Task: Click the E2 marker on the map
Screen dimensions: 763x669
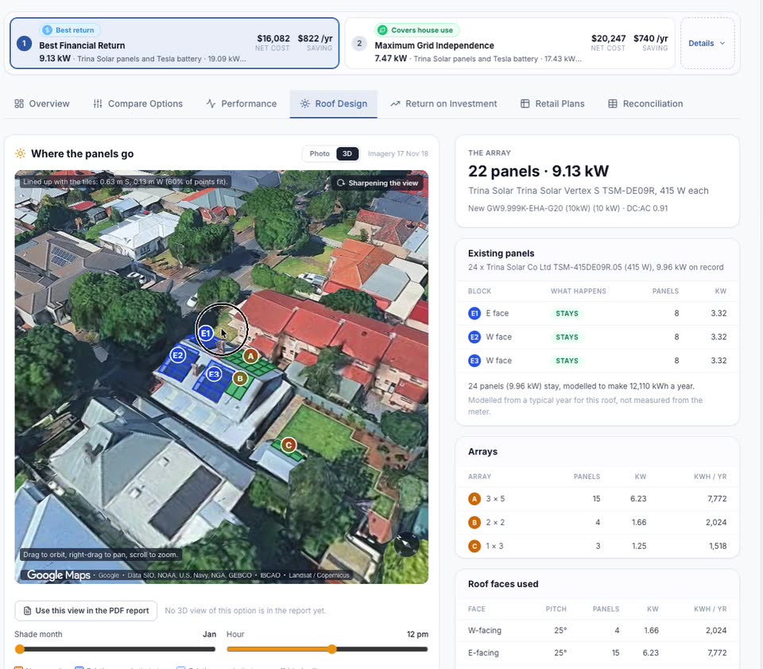Action: pyautogui.click(x=177, y=355)
